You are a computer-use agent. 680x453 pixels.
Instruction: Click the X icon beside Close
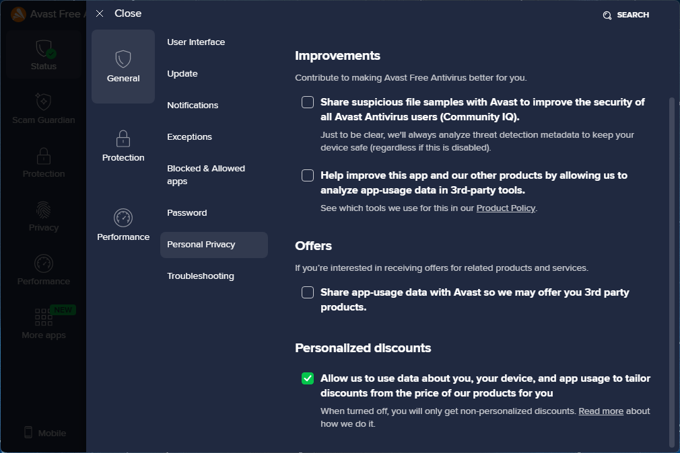pyautogui.click(x=100, y=13)
